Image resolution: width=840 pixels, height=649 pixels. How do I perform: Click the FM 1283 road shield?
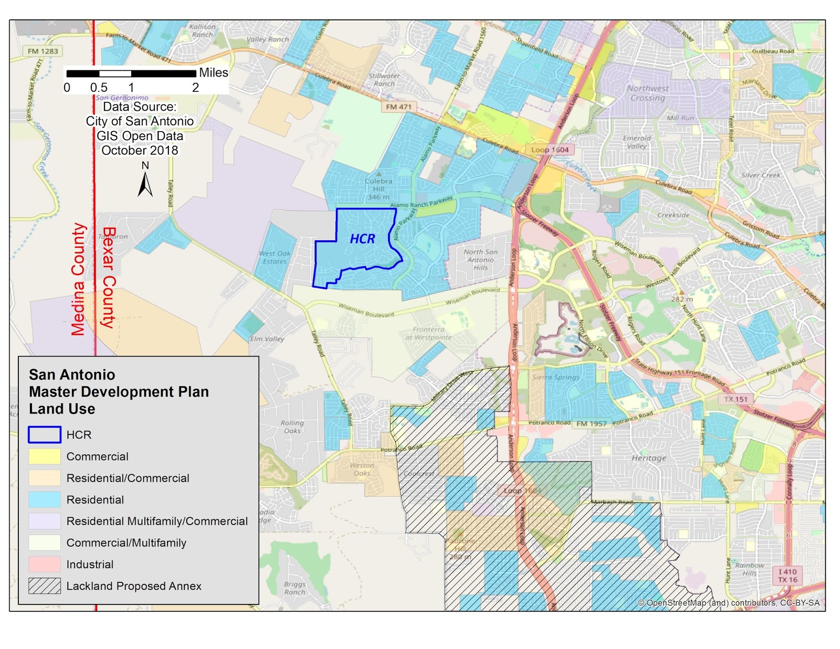[43, 51]
